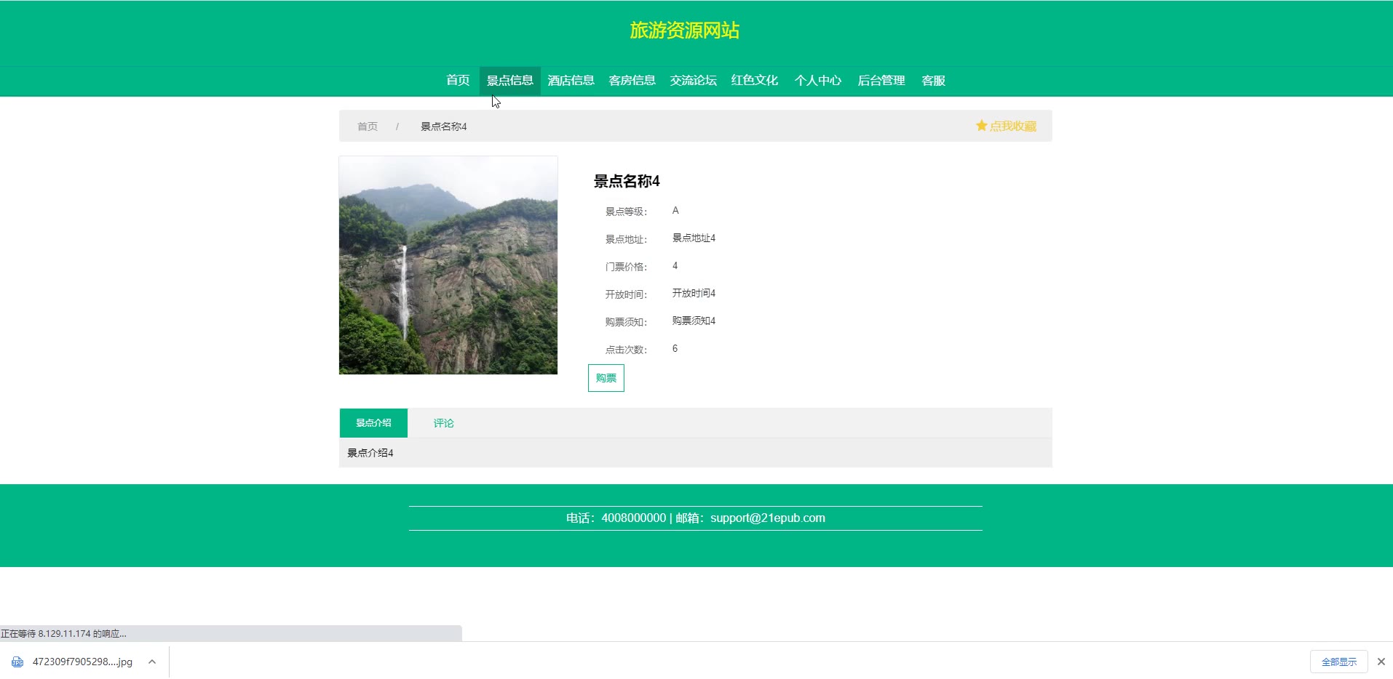Click the 全部显示 button
The image size is (1393, 679).
(1339, 662)
